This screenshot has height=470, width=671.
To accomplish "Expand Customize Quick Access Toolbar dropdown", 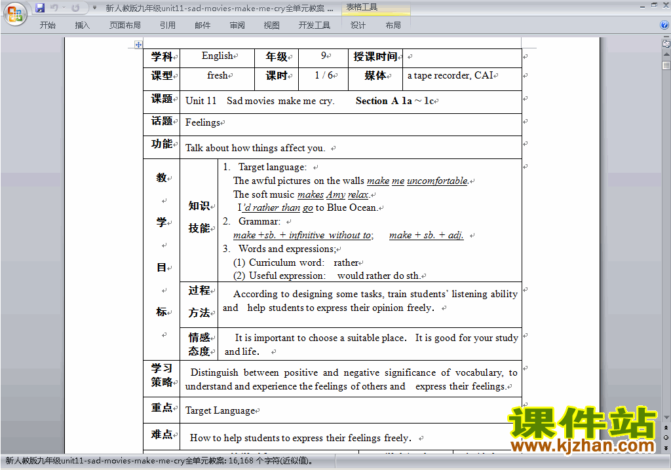I will pyautogui.click(x=94, y=8).
